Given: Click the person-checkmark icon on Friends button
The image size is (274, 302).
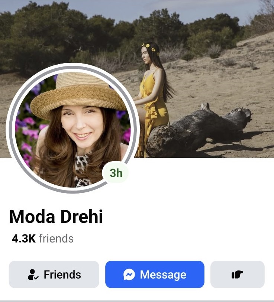Looking at the screenshot, I should click(x=33, y=275).
